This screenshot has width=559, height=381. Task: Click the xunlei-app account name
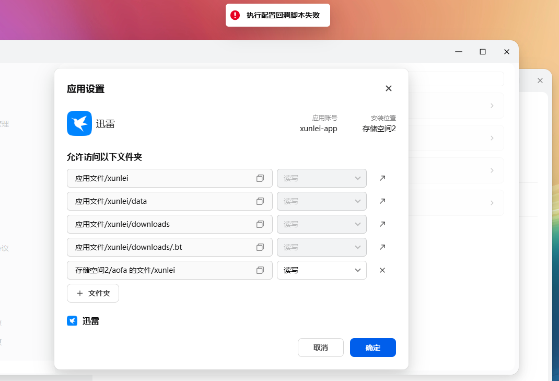(318, 129)
